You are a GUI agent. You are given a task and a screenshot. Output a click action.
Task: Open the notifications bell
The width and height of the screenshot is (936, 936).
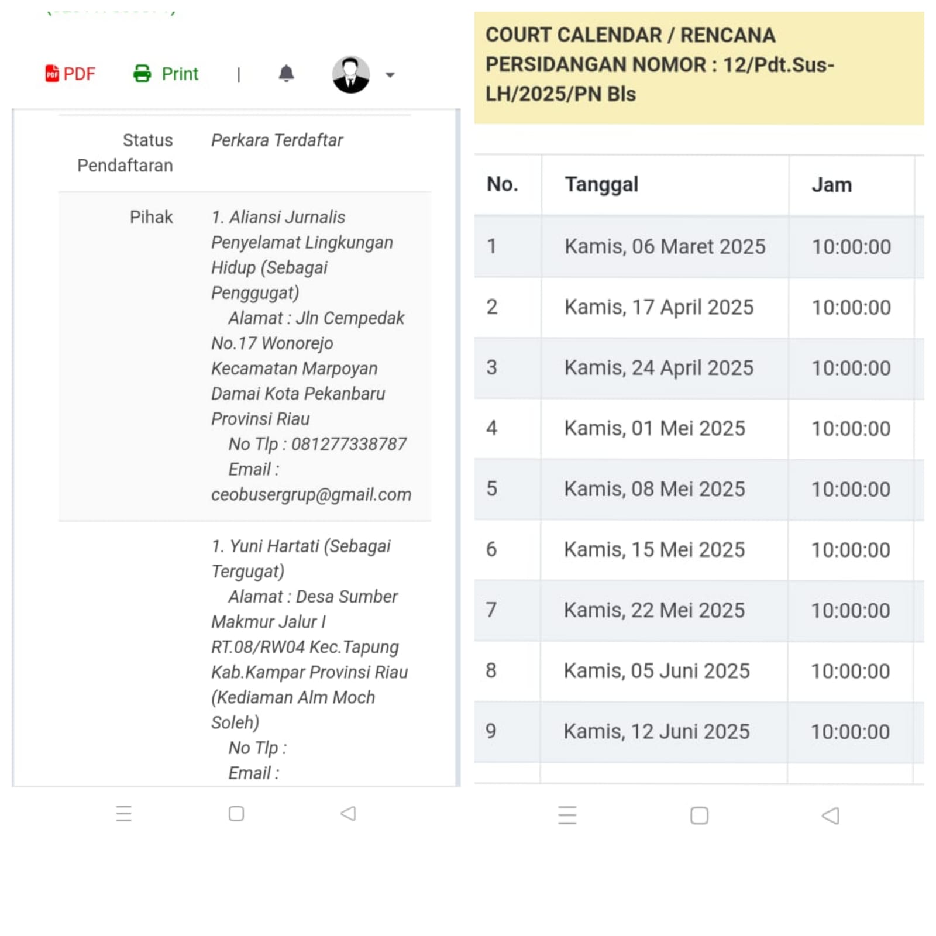pos(286,74)
